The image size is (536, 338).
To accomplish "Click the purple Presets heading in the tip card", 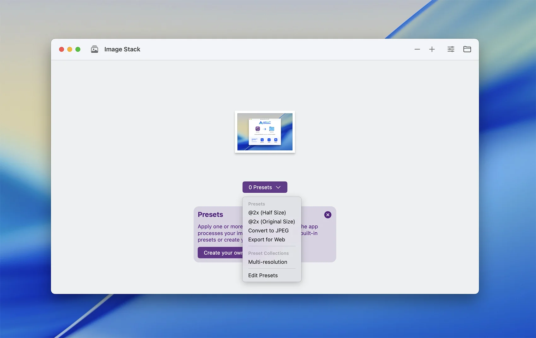I will coord(210,214).
